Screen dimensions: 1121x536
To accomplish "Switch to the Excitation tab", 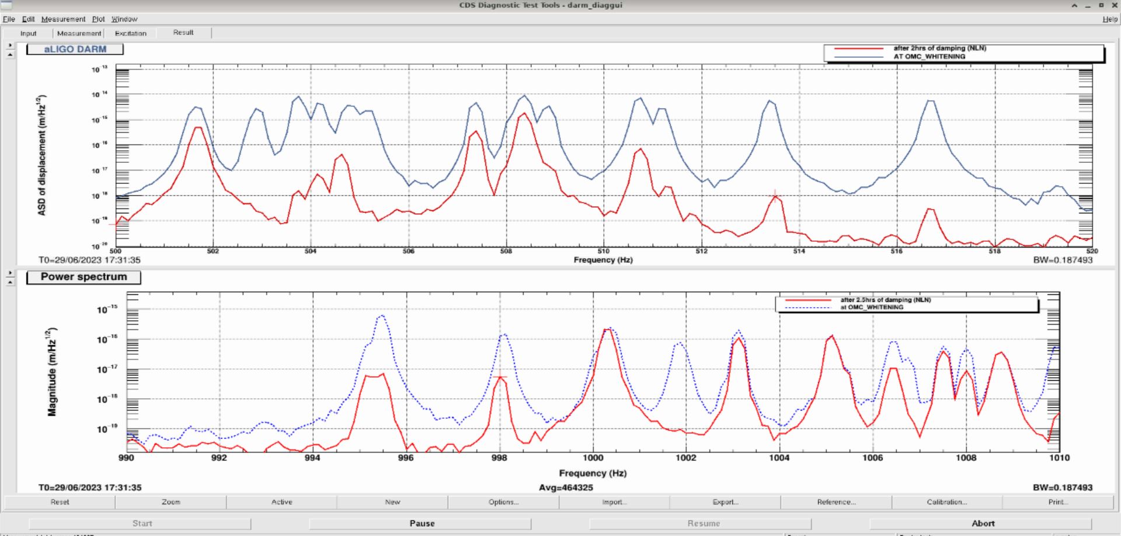I will (x=130, y=33).
